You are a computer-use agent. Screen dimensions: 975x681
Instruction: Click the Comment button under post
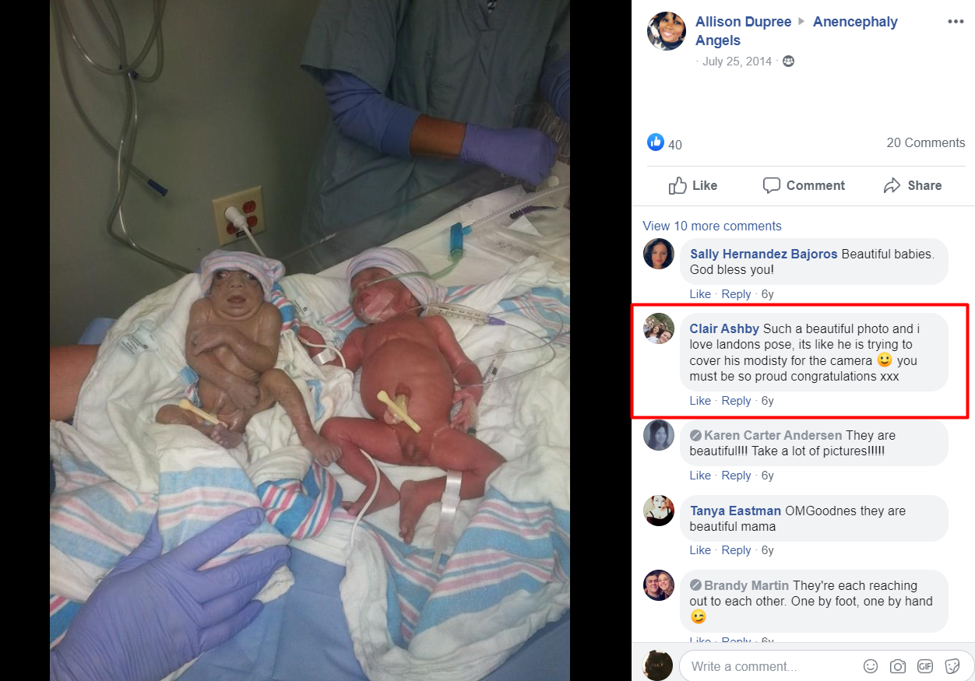[x=804, y=185]
